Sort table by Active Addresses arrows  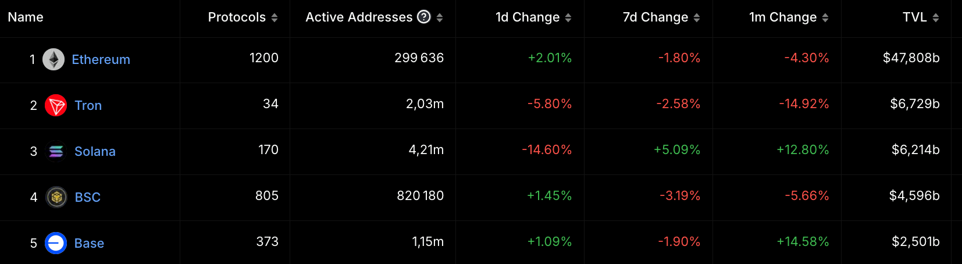[440, 18]
